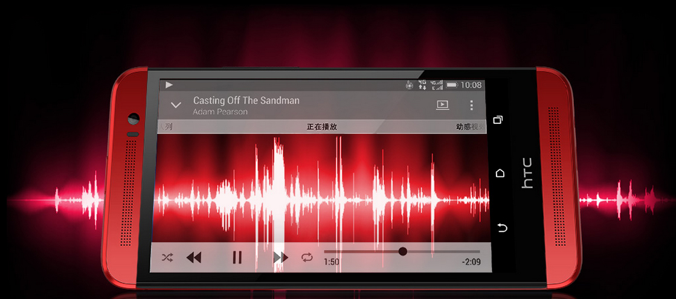Rewind to the previous track
The image size is (676, 299).
coord(193,258)
